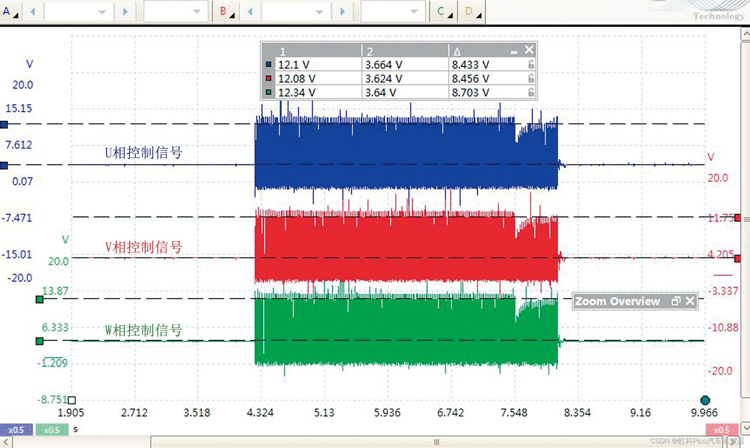Toggle lock on blue channel measurement row
750x448 pixels.
pos(531,65)
